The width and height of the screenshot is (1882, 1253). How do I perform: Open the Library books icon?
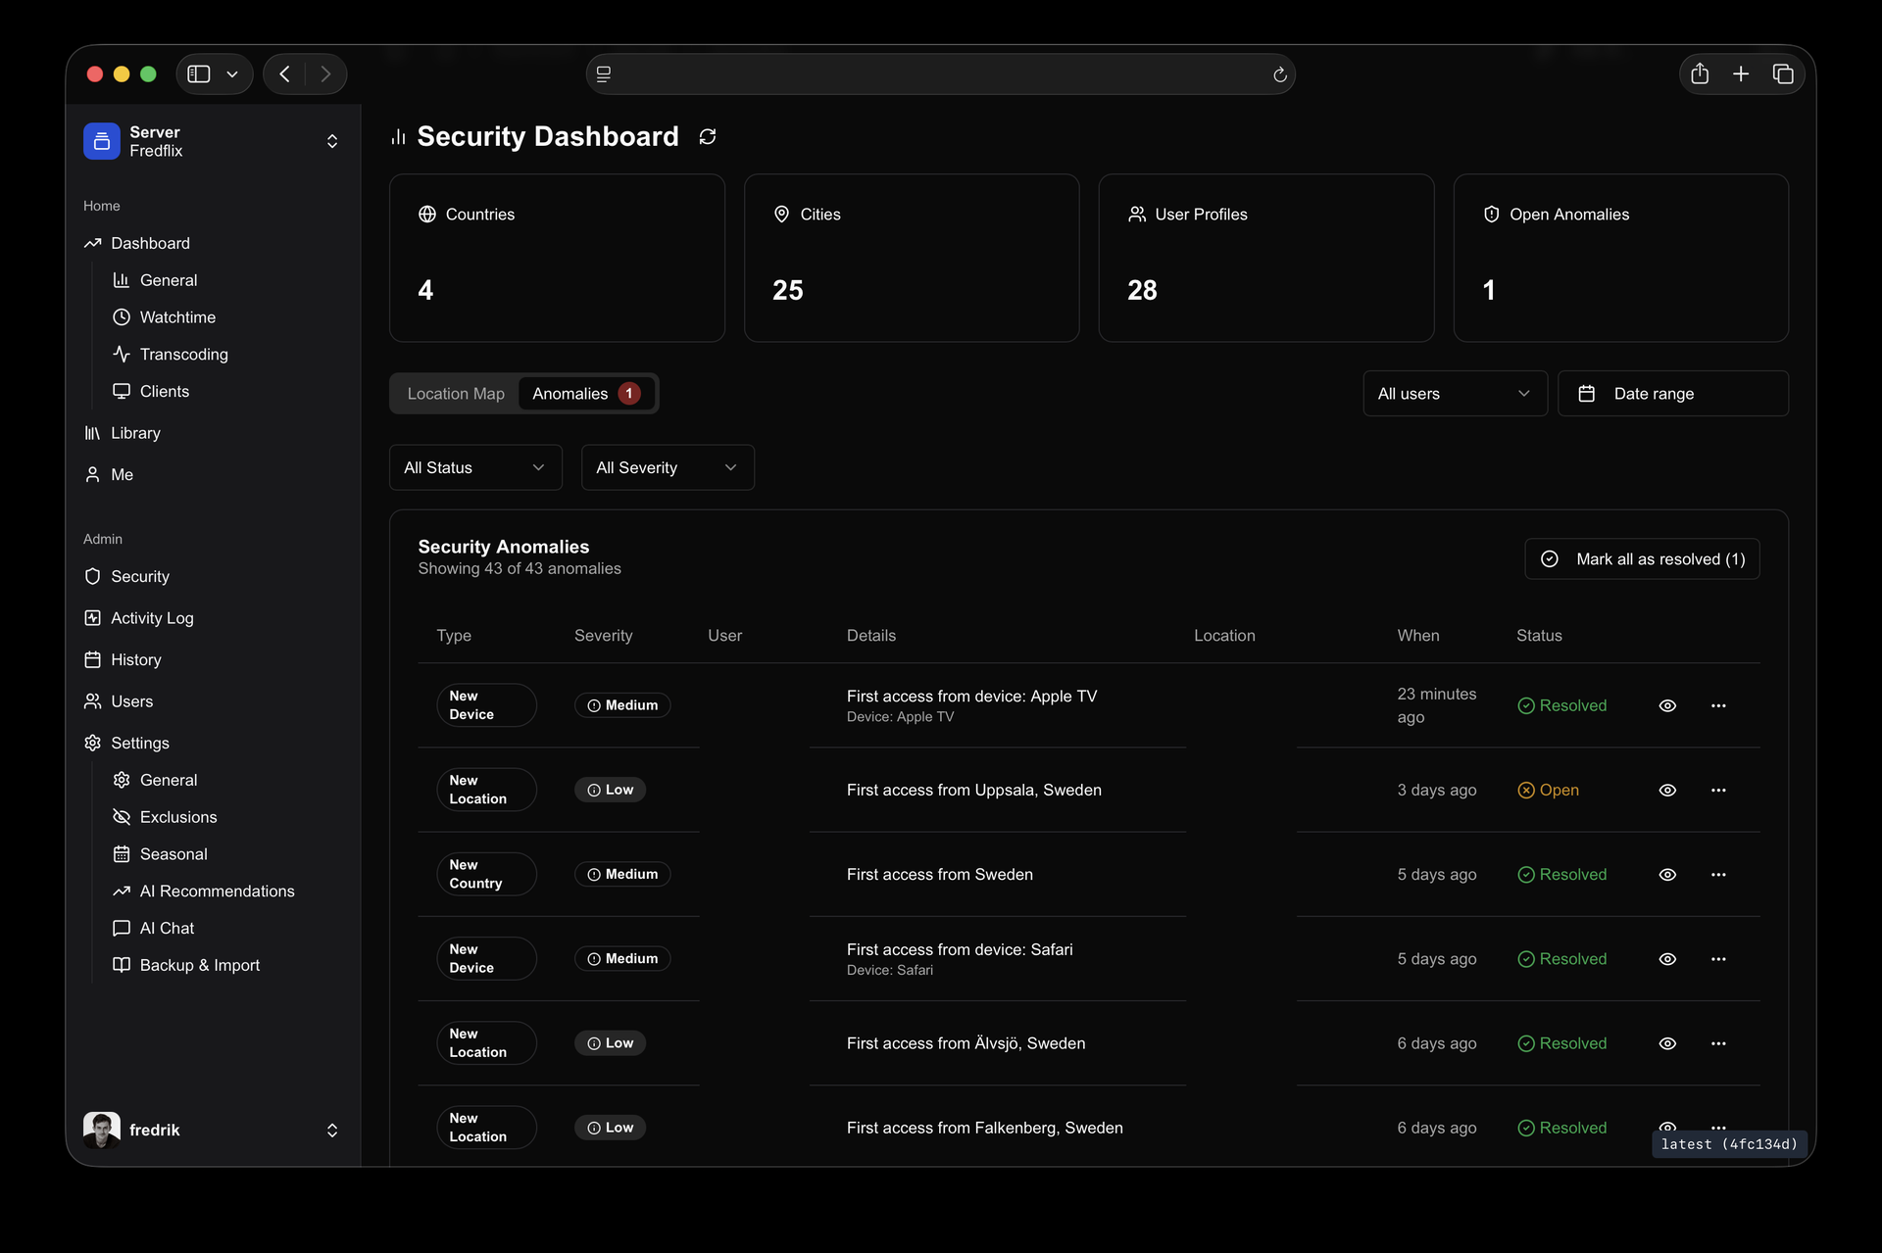coord(93,433)
